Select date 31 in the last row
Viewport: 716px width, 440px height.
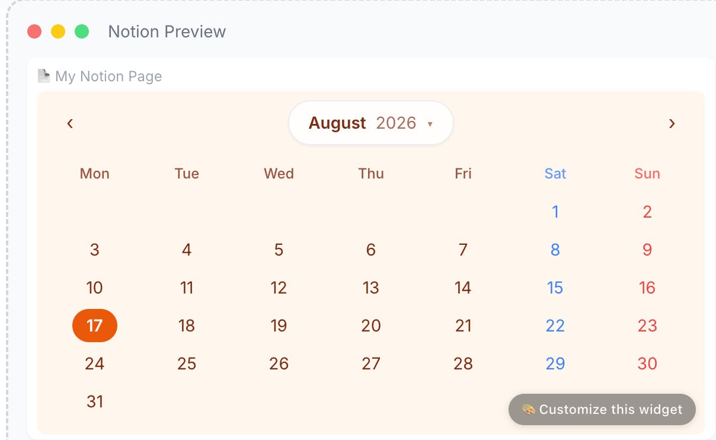[x=95, y=401]
